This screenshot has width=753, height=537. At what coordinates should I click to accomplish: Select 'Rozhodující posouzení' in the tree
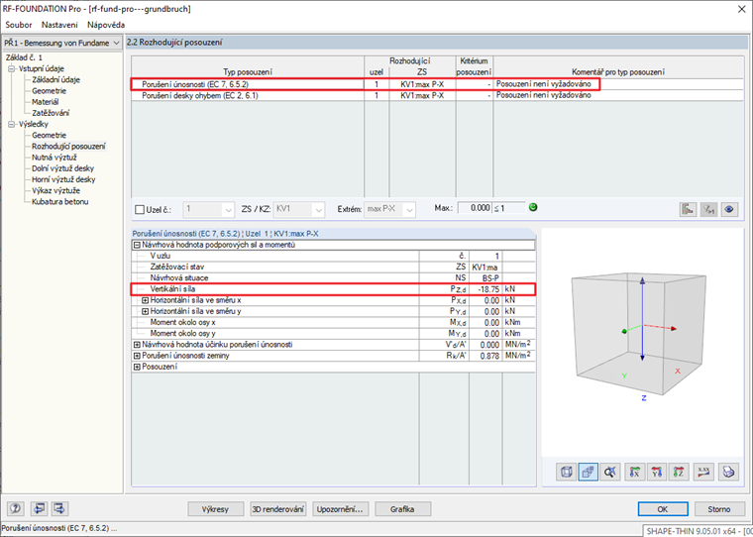68,147
